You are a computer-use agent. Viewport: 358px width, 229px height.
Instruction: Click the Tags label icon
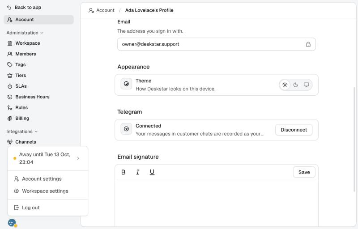(x=9, y=64)
